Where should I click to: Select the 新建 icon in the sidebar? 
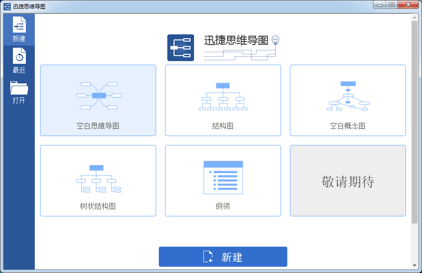tap(19, 23)
